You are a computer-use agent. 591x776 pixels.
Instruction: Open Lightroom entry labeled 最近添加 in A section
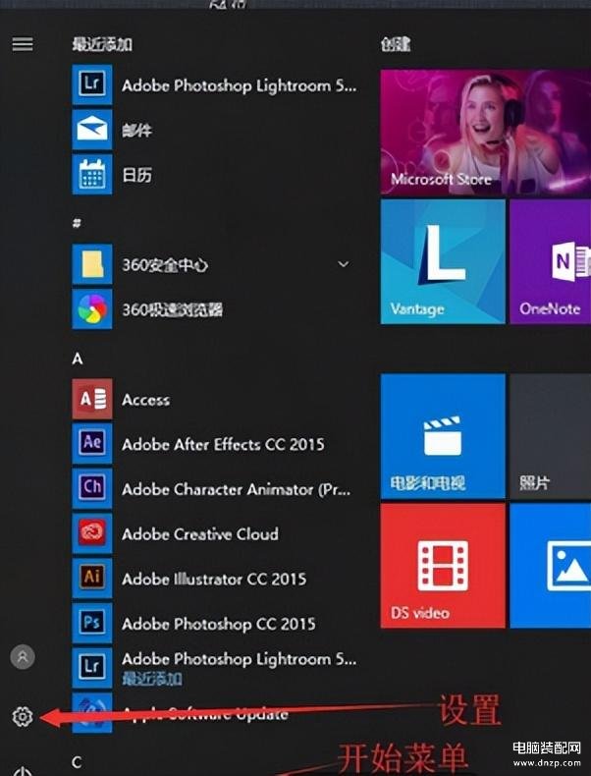click(215, 668)
